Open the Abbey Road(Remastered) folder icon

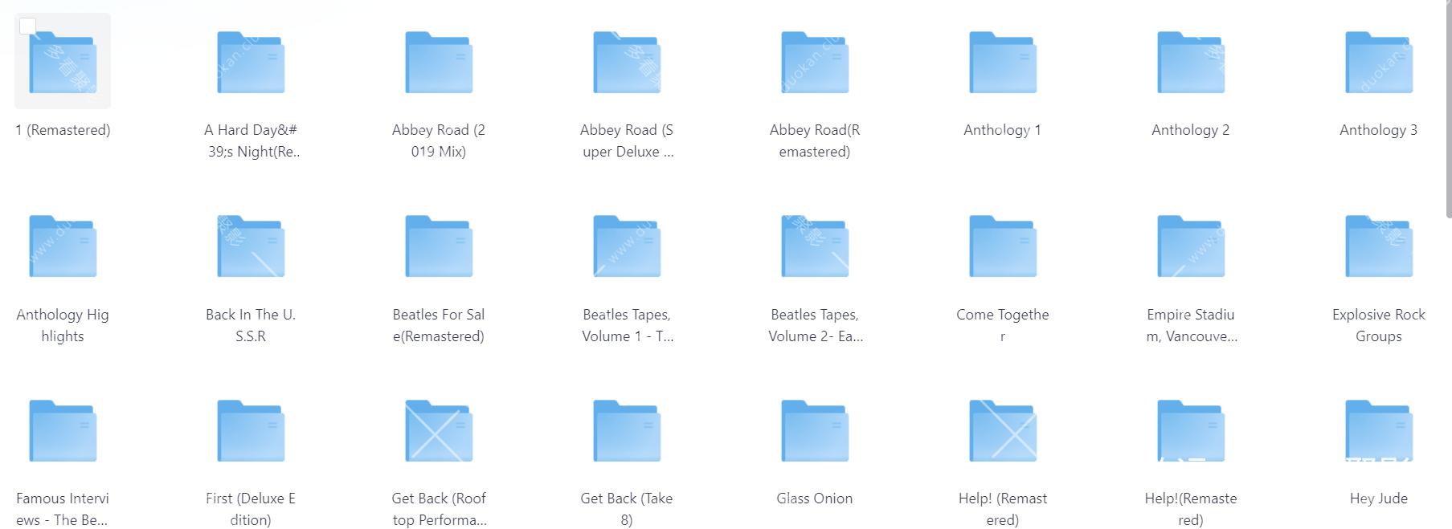(815, 62)
